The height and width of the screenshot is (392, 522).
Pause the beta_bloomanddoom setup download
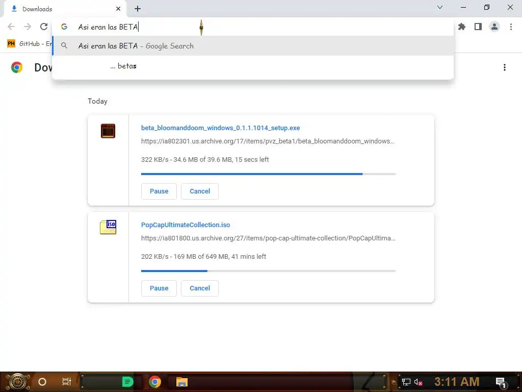click(159, 191)
